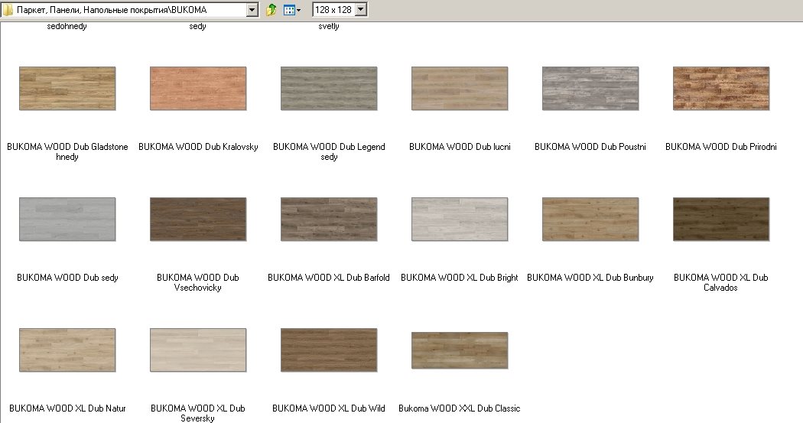Screen dimensions: 803x423
Task: Click label BUKOMA WOOD Dub Legend sedy
Action: (x=329, y=151)
